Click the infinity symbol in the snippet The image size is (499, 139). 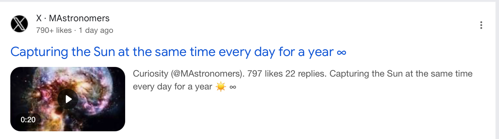click(233, 87)
